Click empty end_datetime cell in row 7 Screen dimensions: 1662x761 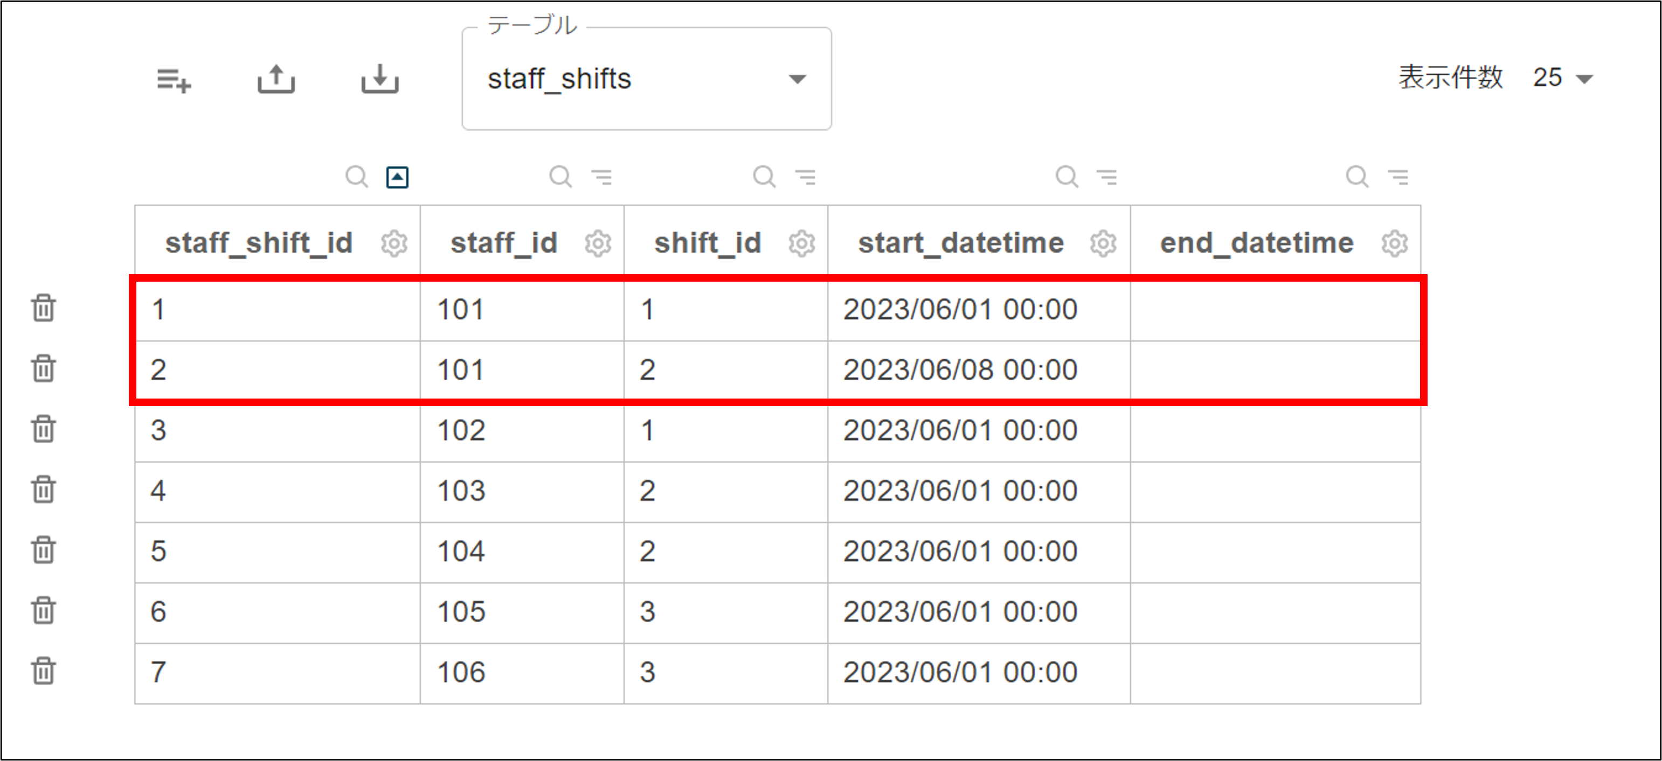coord(1276,674)
